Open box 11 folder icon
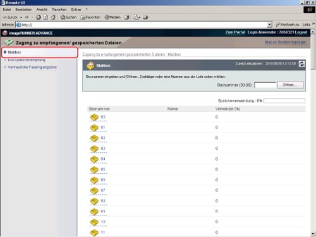 tap(94, 233)
